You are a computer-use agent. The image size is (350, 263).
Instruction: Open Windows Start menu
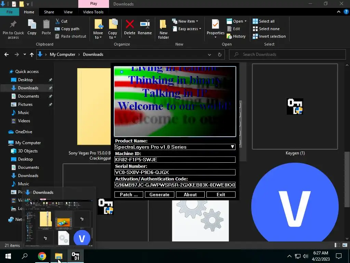click(x=8, y=256)
